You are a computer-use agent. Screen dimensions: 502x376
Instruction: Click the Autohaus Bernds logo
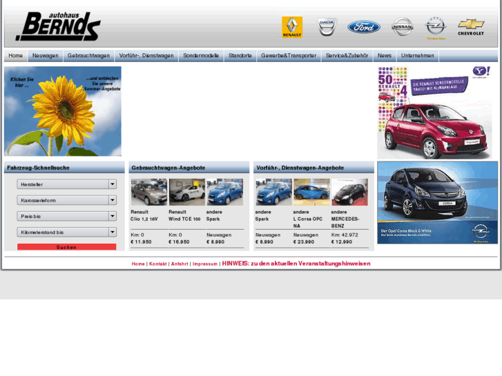(x=58, y=26)
